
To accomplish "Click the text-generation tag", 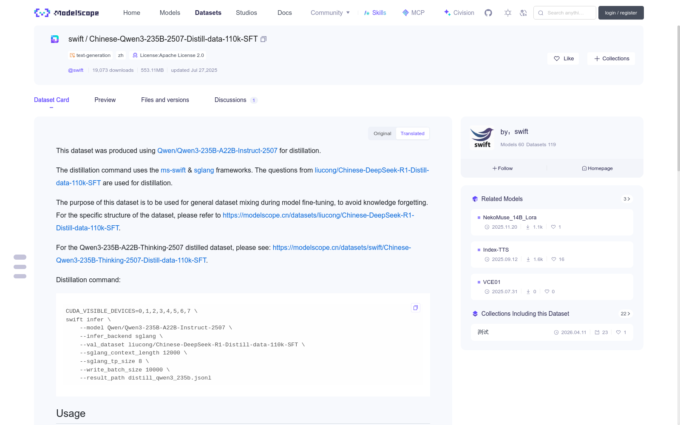I will (x=90, y=55).
